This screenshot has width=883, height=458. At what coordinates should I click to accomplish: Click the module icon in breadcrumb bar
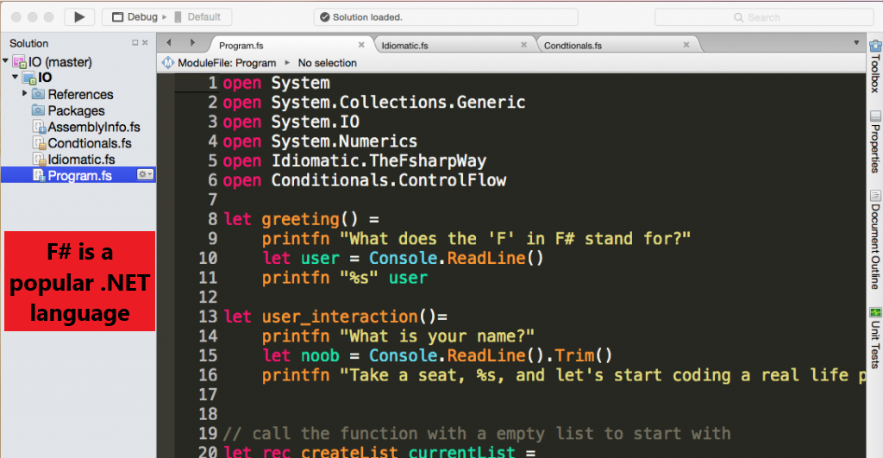pyautogui.click(x=168, y=62)
